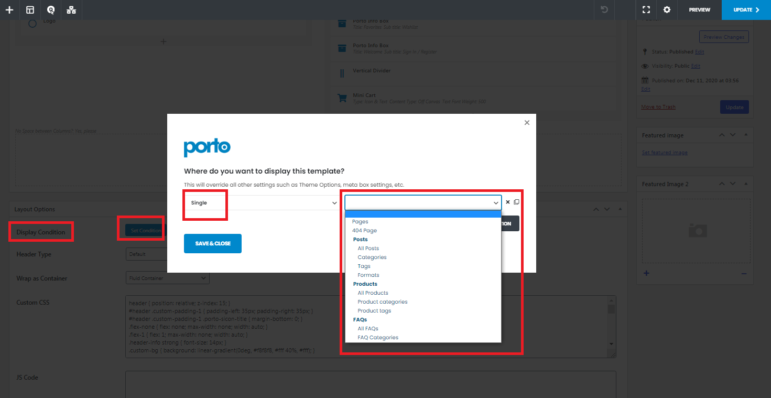Open the Single condition type dropdown
The width and height of the screenshot is (771, 398).
point(261,203)
